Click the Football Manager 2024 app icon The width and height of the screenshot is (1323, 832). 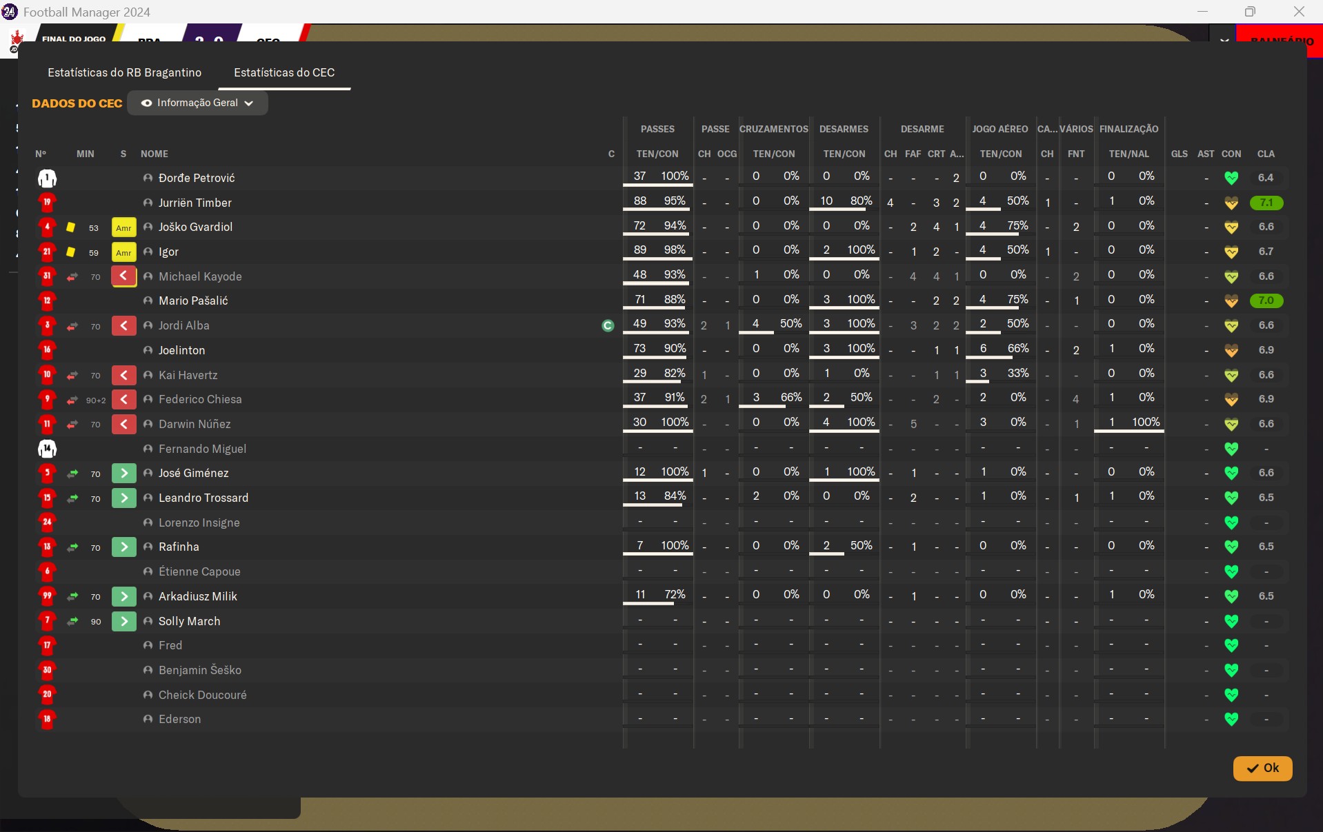click(10, 12)
